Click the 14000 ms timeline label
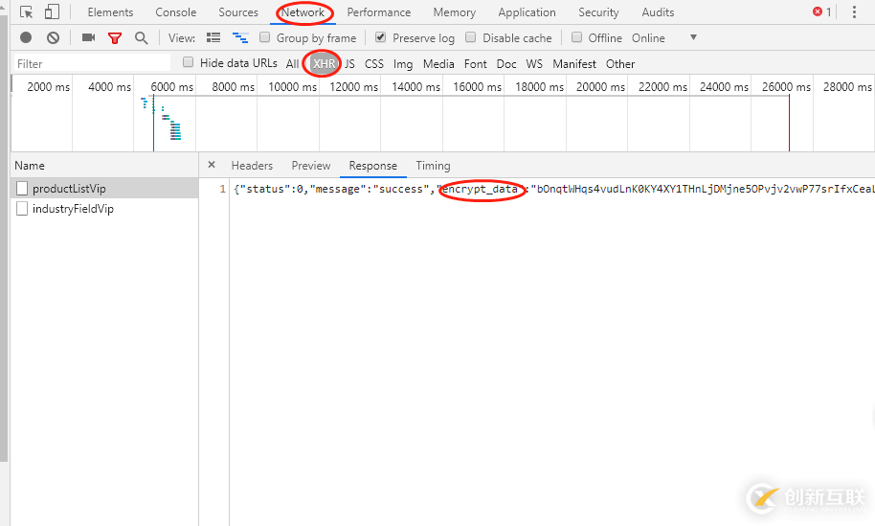The height and width of the screenshot is (526, 875). click(x=415, y=86)
